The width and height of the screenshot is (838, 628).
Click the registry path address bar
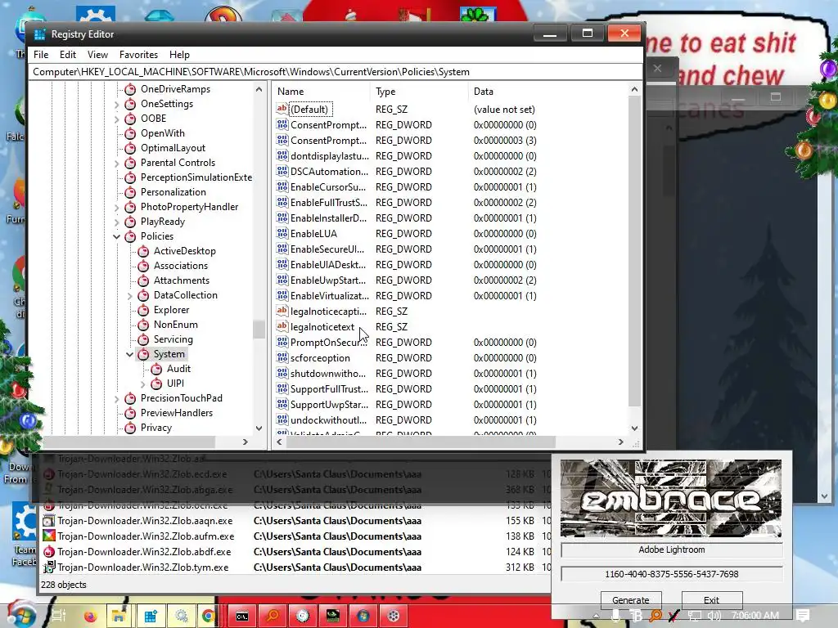(x=336, y=72)
